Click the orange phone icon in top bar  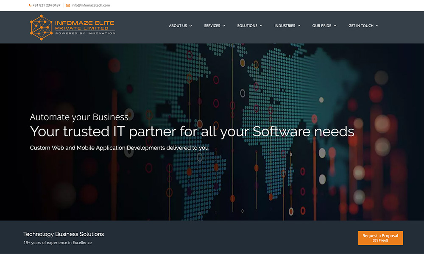pos(30,6)
